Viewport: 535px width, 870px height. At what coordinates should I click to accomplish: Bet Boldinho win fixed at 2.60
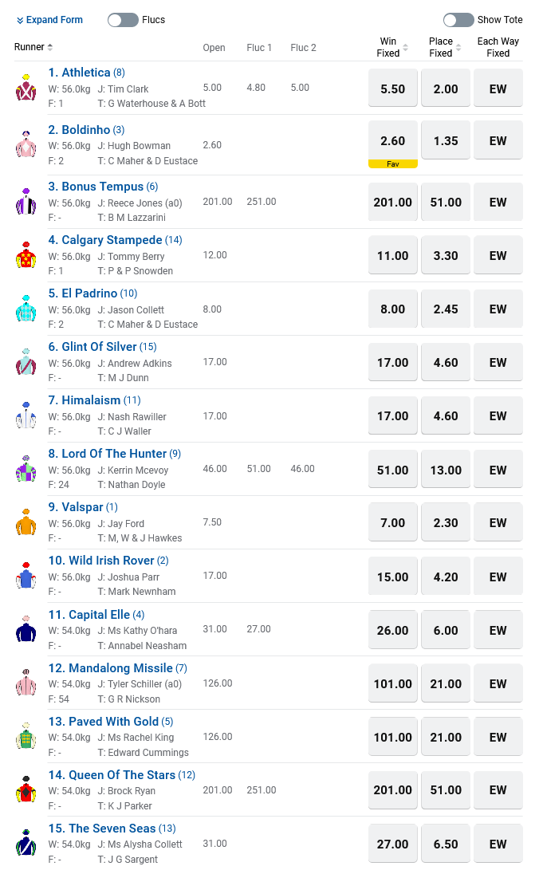pos(393,141)
